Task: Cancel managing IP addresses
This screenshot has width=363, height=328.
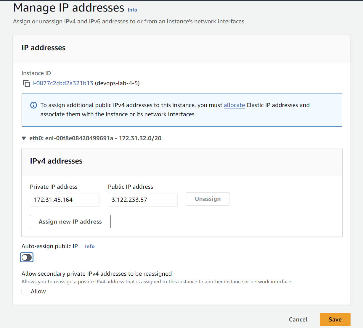Action: [298, 319]
